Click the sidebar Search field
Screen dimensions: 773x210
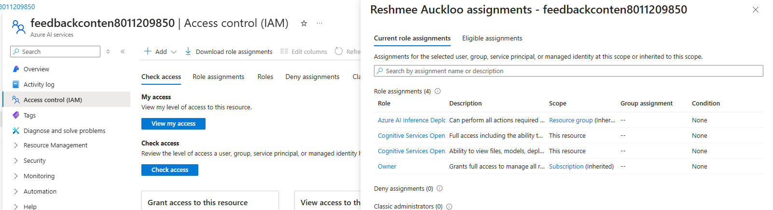tap(55, 52)
